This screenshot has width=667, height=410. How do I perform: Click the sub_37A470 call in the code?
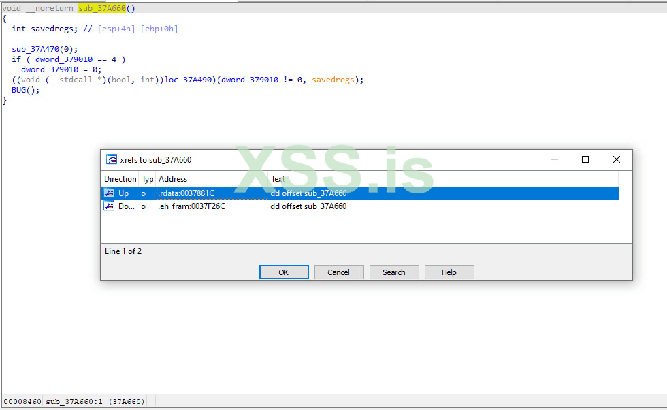[x=35, y=49]
